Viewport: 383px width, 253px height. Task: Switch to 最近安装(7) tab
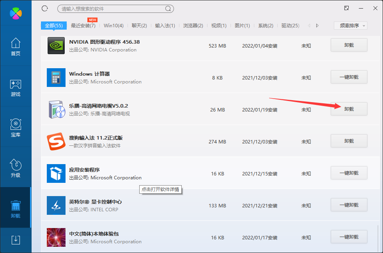coord(83,26)
